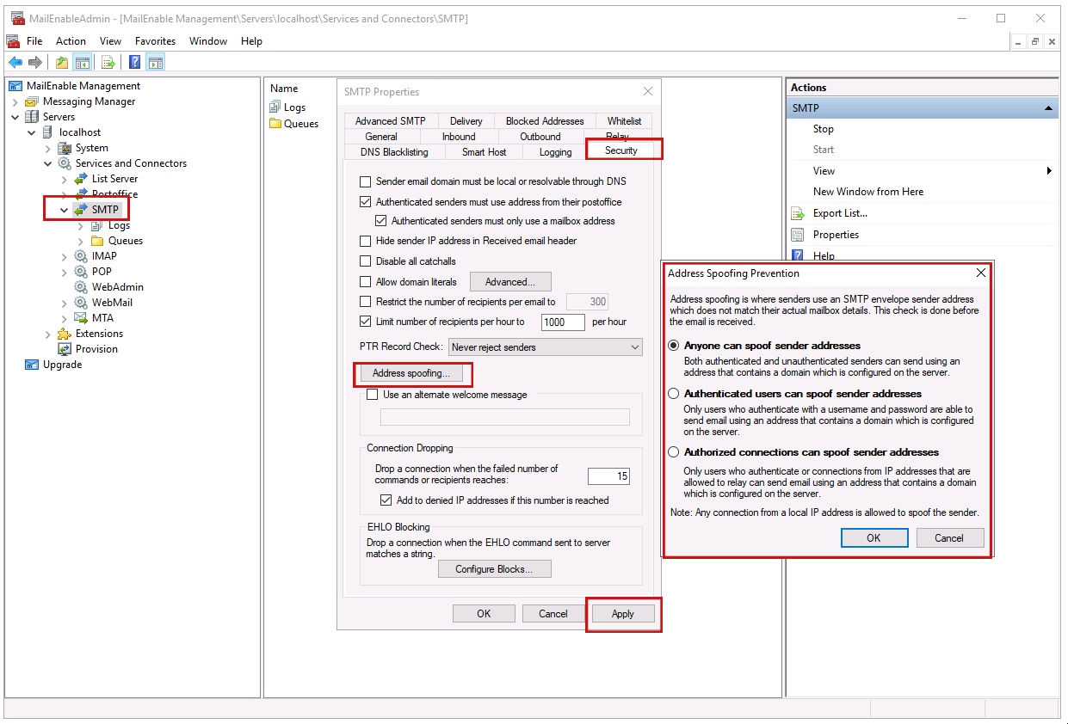Click the IMAP gear icon
The width and height of the screenshot is (1068, 724).
coord(81,256)
